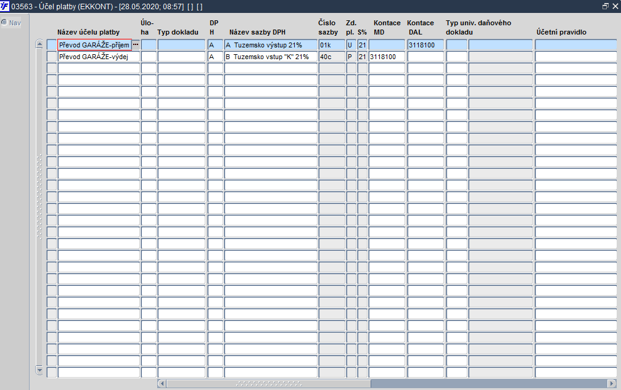Click the row selector of Převod GARÁŽE-výdej

51,57
